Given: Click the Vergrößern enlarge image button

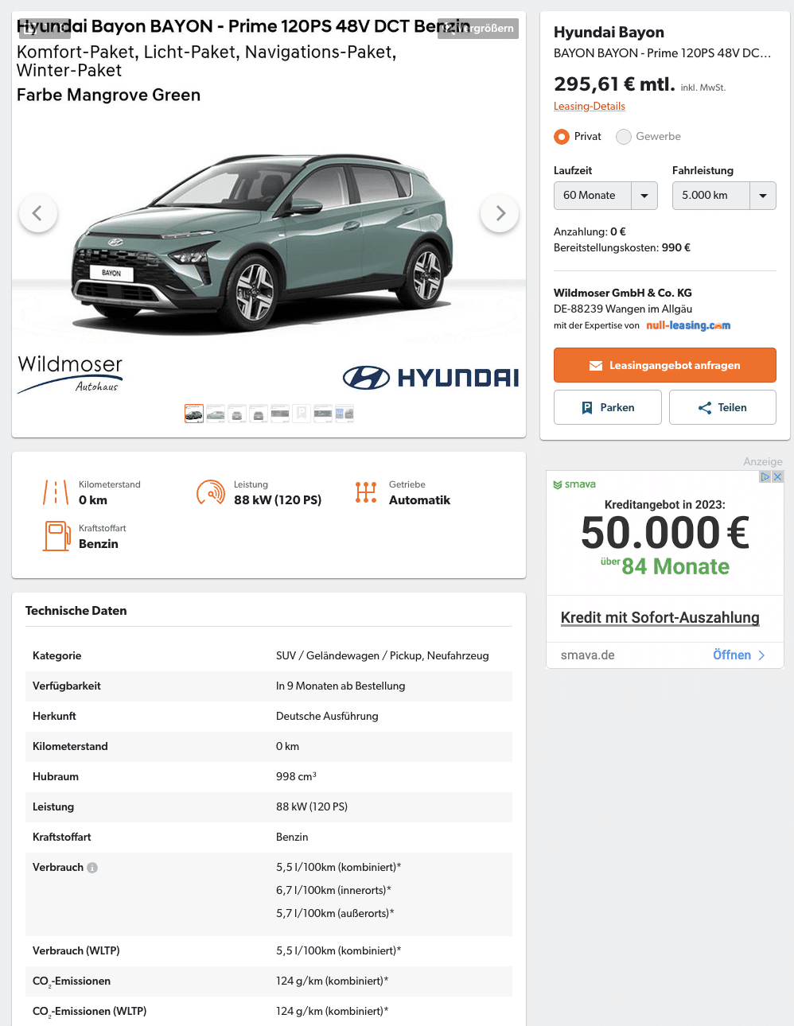Looking at the screenshot, I should (x=478, y=29).
